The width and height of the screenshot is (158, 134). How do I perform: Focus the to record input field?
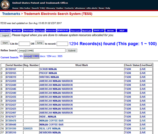coord(62,44)
